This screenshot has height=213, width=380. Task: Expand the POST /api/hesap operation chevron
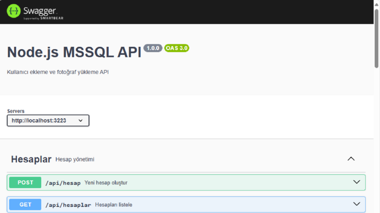(357, 182)
